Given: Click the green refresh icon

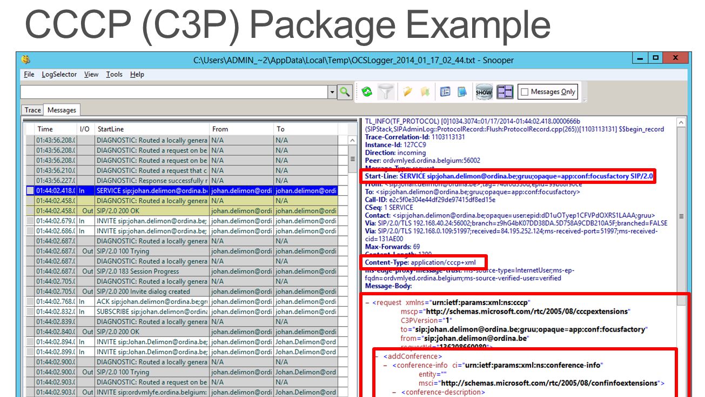Looking at the screenshot, I should pos(367,92).
